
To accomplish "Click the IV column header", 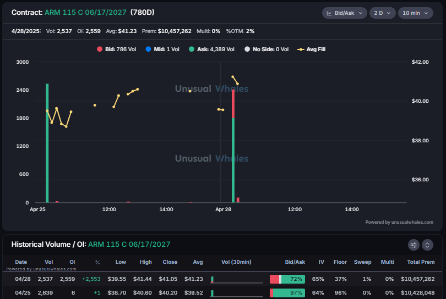I will click(x=321, y=262).
